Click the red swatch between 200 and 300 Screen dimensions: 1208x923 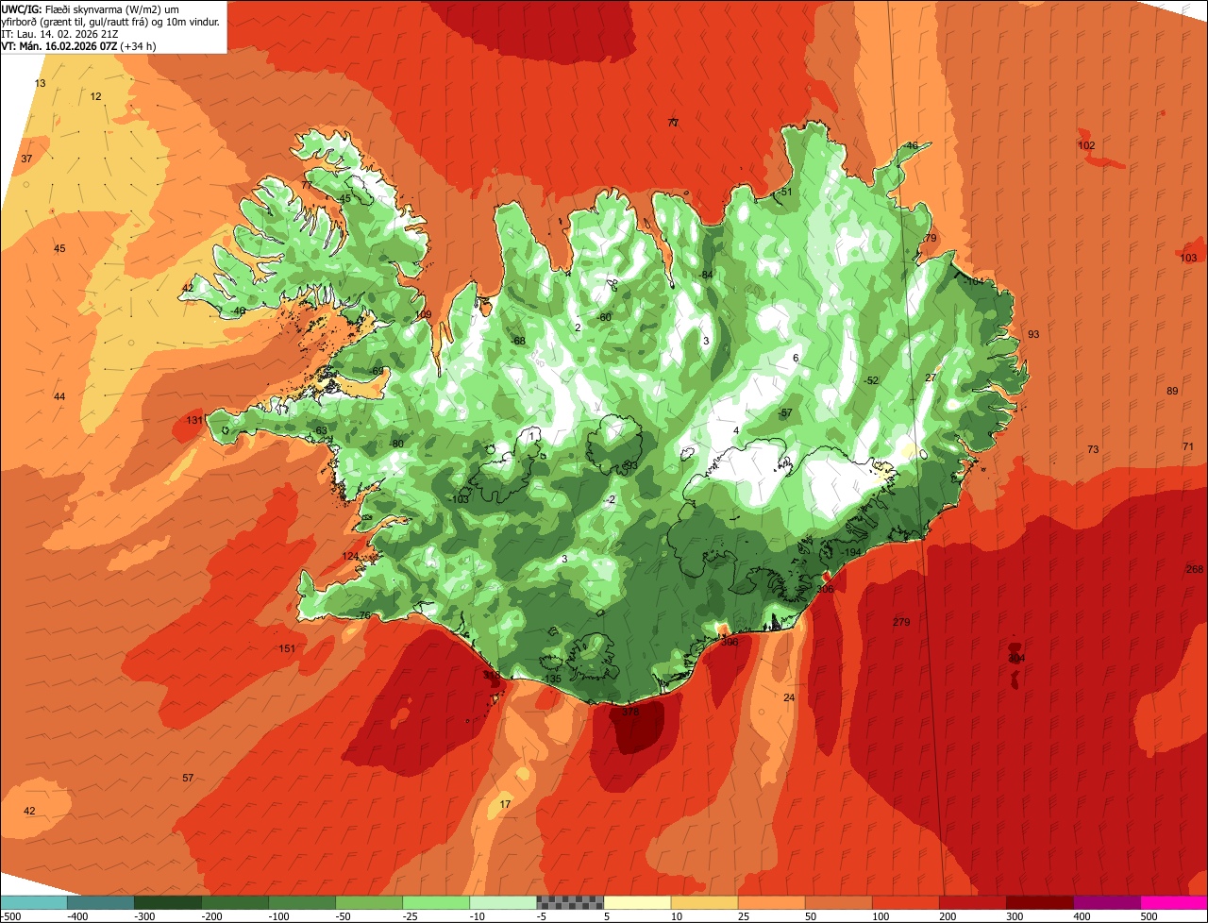coord(972,902)
